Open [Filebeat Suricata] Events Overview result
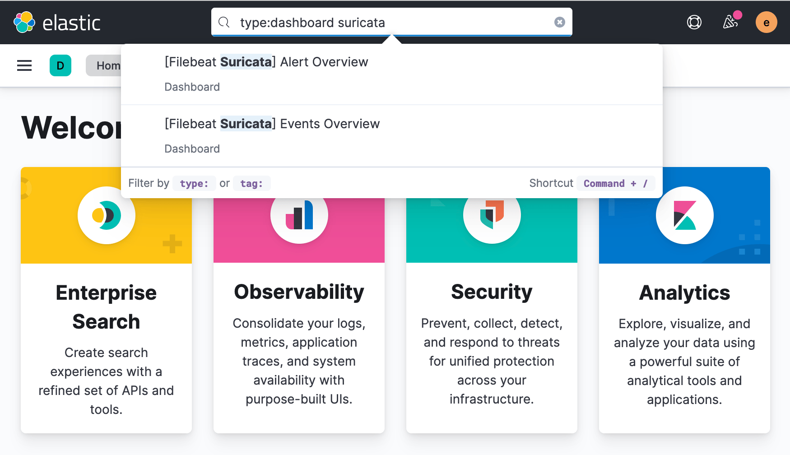This screenshot has width=790, height=455. [392, 136]
